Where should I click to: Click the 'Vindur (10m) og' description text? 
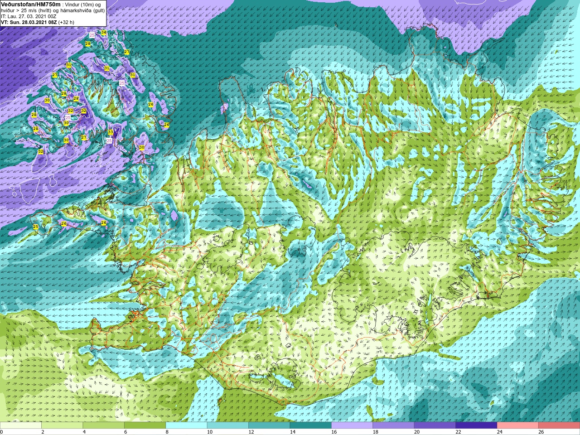coord(83,5)
